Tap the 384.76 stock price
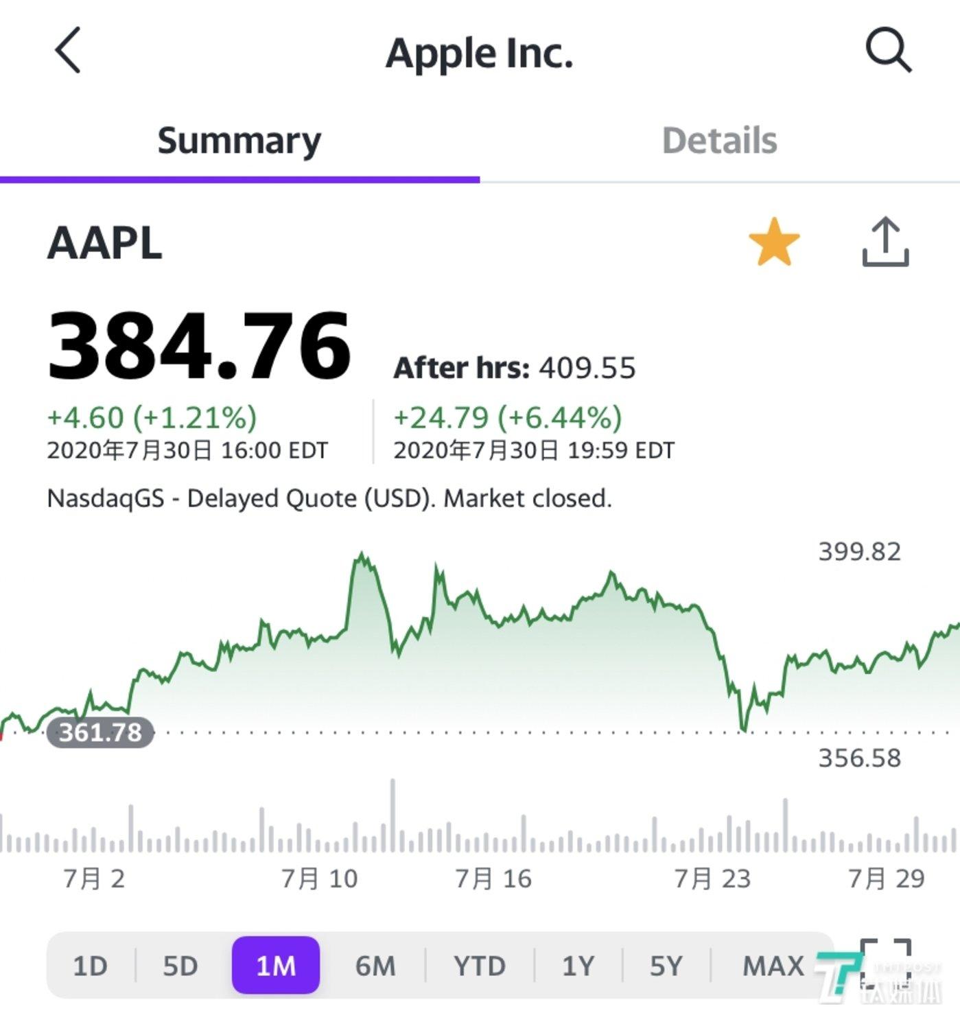Screen dimensions: 960x1022 [x=199, y=345]
